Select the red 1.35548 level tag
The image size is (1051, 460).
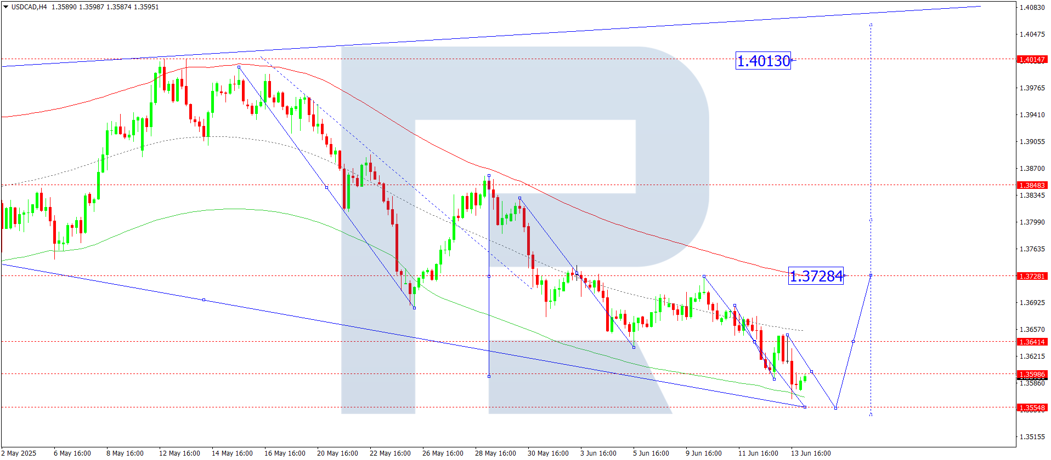pyautogui.click(x=1032, y=407)
